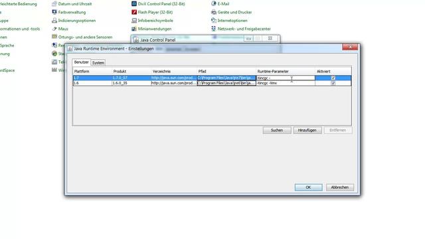This screenshot has height=239, width=425.
Task: Click Produkt column header
Action: tap(131, 71)
